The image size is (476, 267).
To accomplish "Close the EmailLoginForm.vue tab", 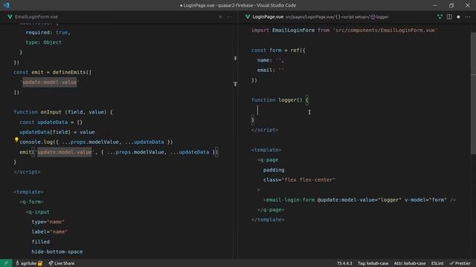I will pos(220,17).
